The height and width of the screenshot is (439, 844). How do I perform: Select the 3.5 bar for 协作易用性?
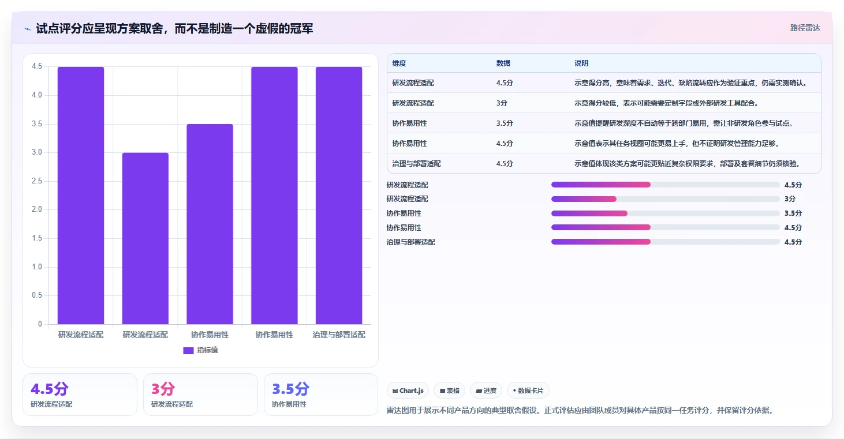tap(210, 224)
